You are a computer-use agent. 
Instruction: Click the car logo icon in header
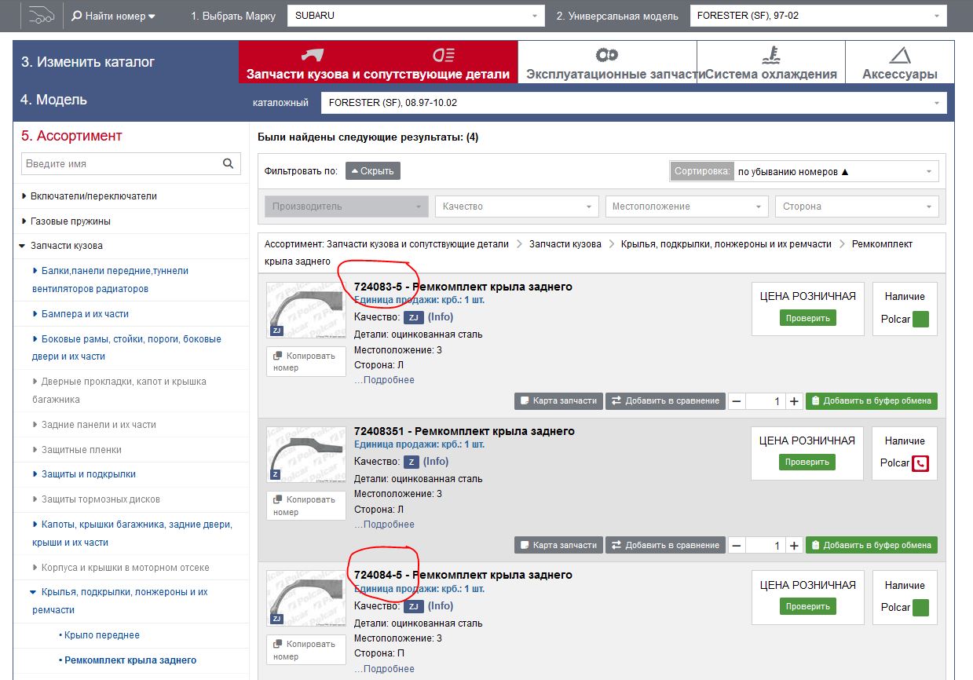click(x=41, y=16)
